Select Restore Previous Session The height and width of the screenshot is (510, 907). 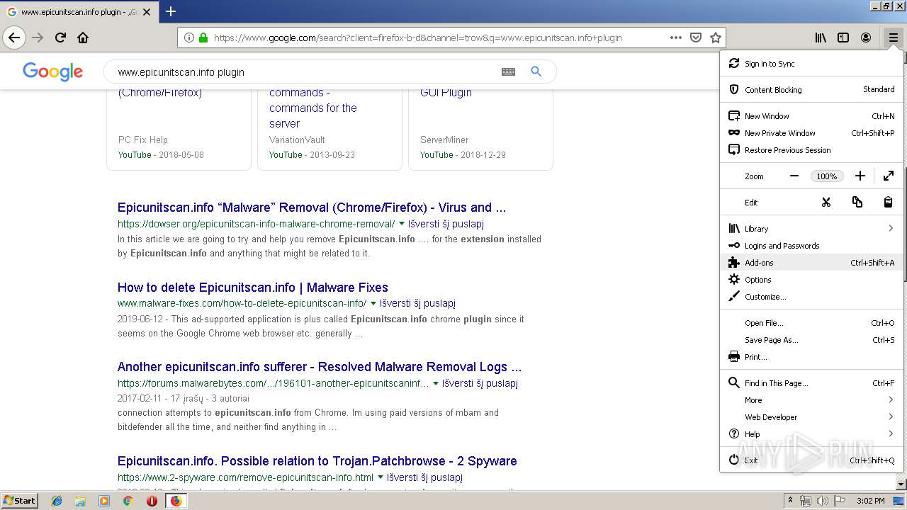click(811, 150)
